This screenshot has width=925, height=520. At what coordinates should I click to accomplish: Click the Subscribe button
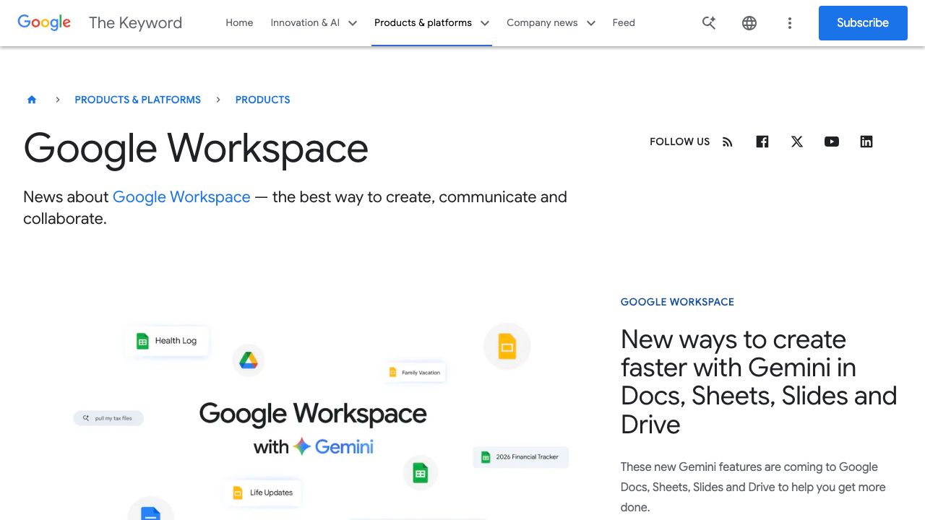point(862,22)
